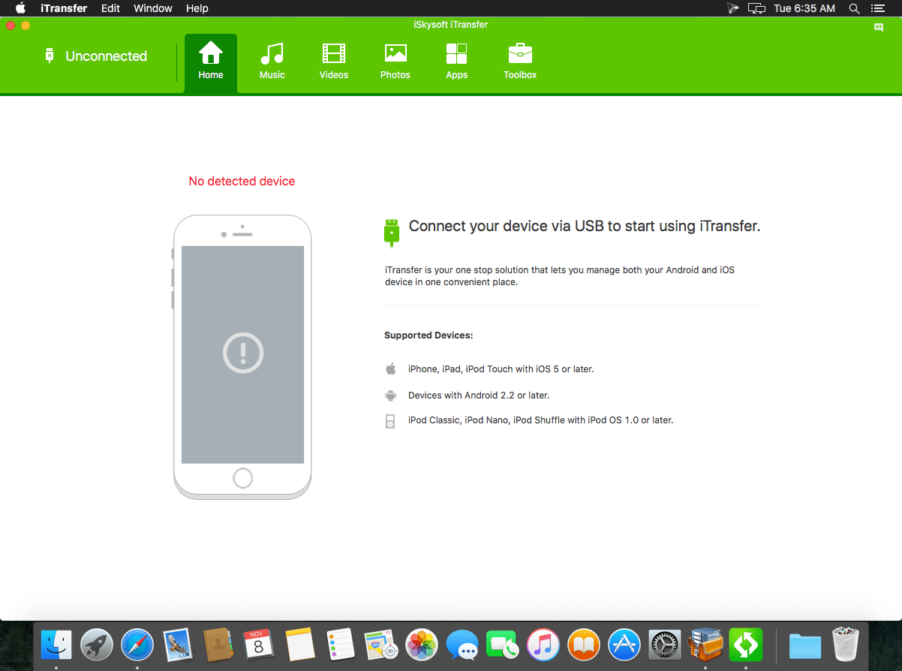Click the bird menu bar icon
This screenshot has height=671, width=902.
[x=733, y=8]
